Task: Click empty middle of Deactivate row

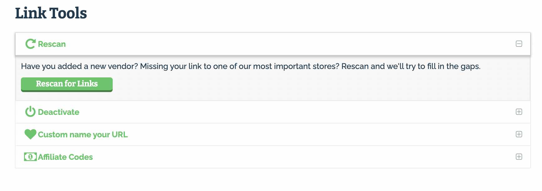Action: [x=281, y=112]
